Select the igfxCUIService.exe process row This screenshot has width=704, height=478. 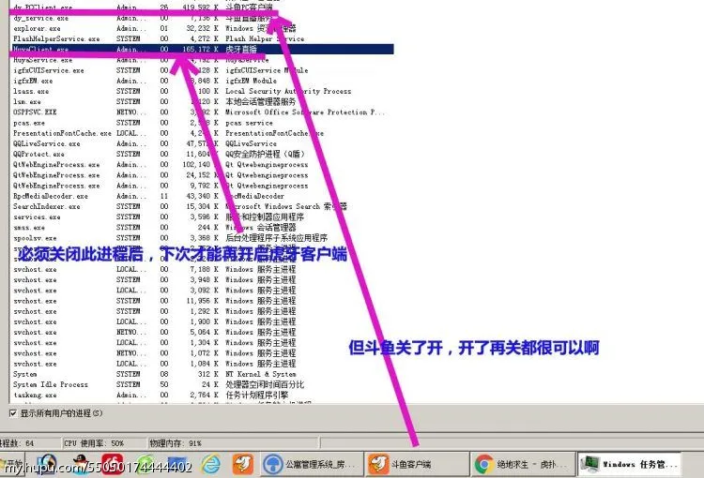click(202, 70)
